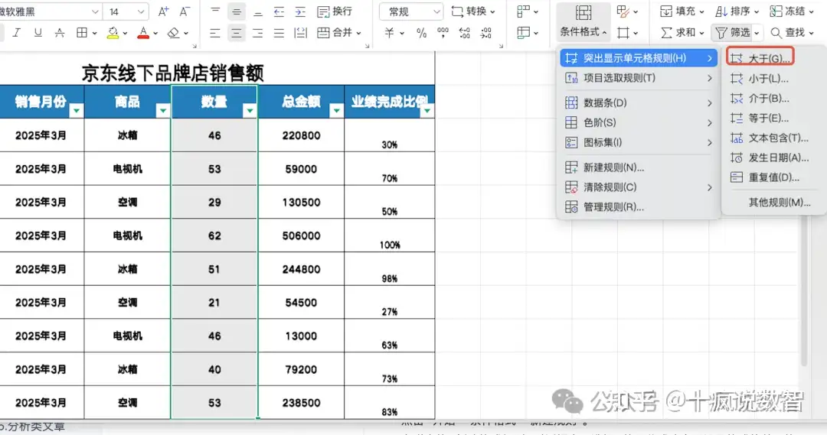Screen dimensions: 827x435
Task: Apply strikethrough formatting
Action: [x=60, y=33]
